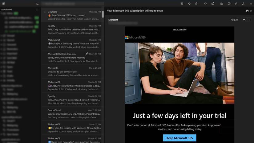Click the mail search field
The height and width of the screenshot is (143, 254).
pyautogui.click(x=72, y=4)
